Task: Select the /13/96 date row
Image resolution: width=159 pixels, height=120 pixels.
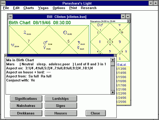Action: [x=121, y=69]
